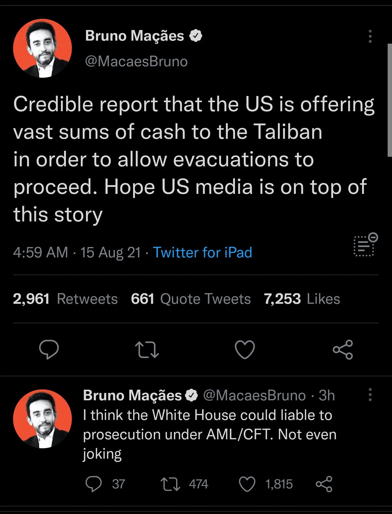
Task: Click the vertical scrollbar thumb
Action: (x=390, y=100)
